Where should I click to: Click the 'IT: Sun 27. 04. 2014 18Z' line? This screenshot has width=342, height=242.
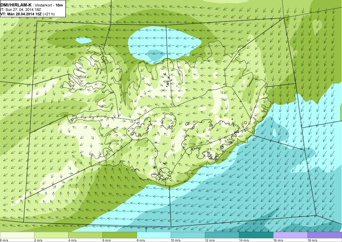point(21,10)
